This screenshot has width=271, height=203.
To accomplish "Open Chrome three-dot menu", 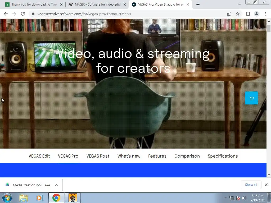I will click(265, 14).
